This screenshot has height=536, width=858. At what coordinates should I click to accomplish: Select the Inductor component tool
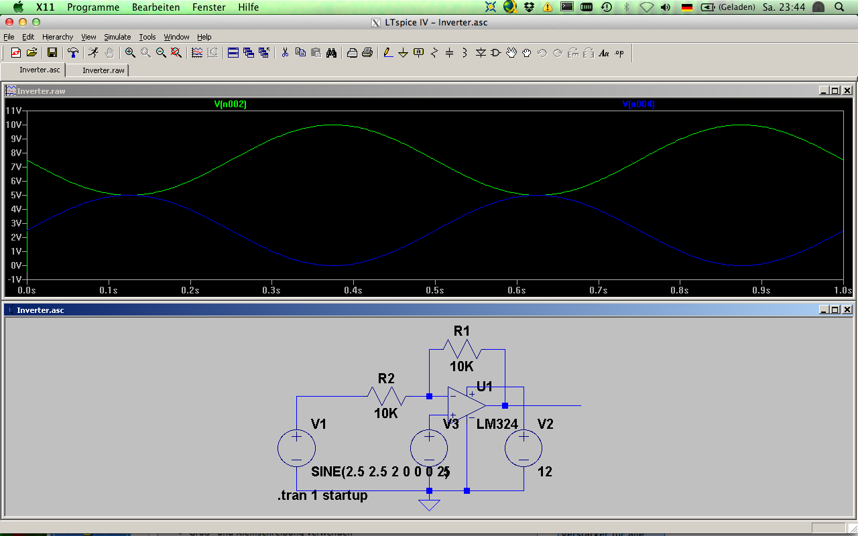click(465, 53)
